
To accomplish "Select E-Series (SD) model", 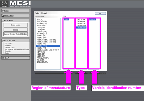I will tap(42, 34).
